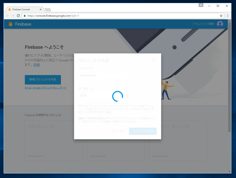Click the page vertical scrollbar thumb
236x178 pixels.
click(230, 77)
